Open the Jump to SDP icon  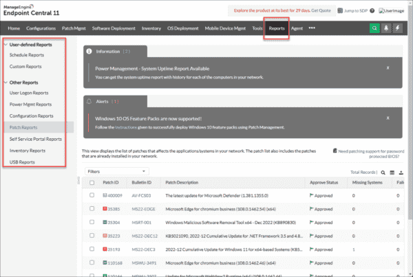[x=340, y=10]
